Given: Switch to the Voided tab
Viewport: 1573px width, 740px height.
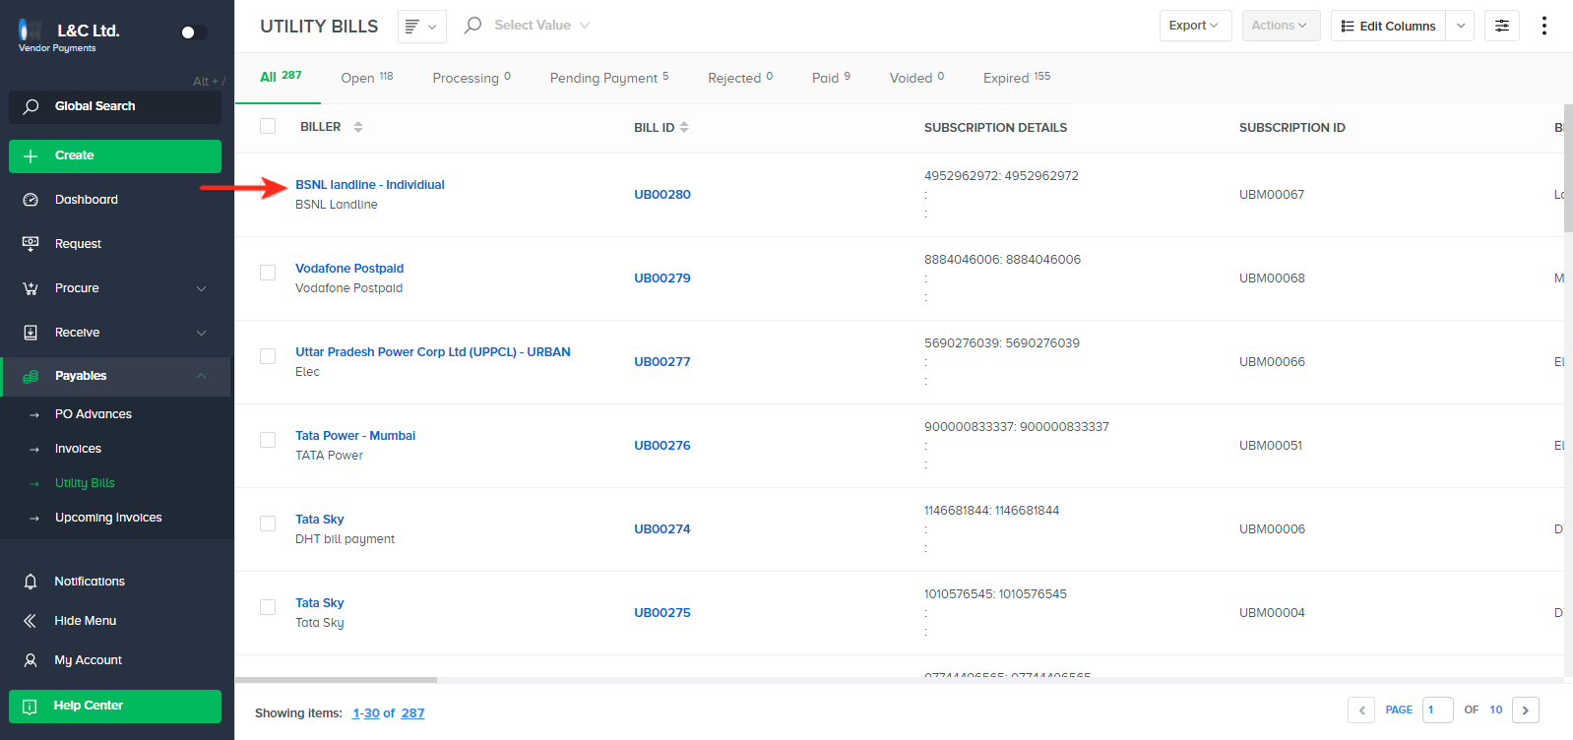Looking at the screenshot, I should 916,78.
